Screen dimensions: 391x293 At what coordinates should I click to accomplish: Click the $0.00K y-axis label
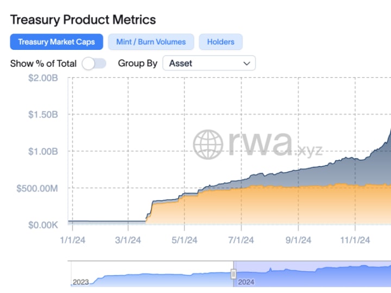point(43,225)
